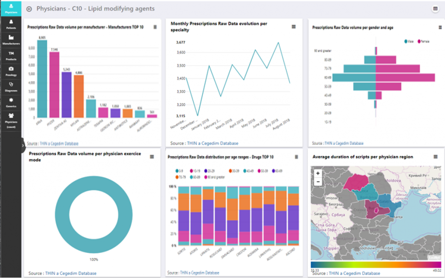Toggle the 90 and greater legend item

214,177
